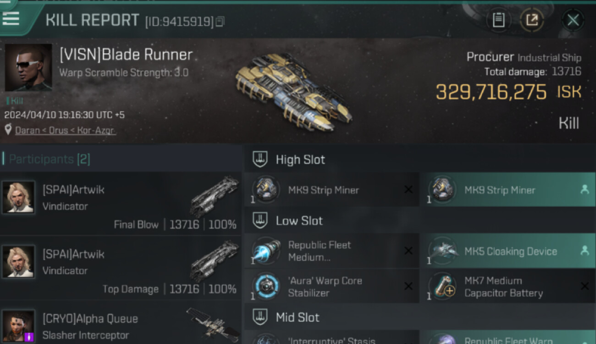This screenshot has width=596, height=344.
Task: Select the MK7 Medium Capacitor Battery icon
Action: [443, 286]
